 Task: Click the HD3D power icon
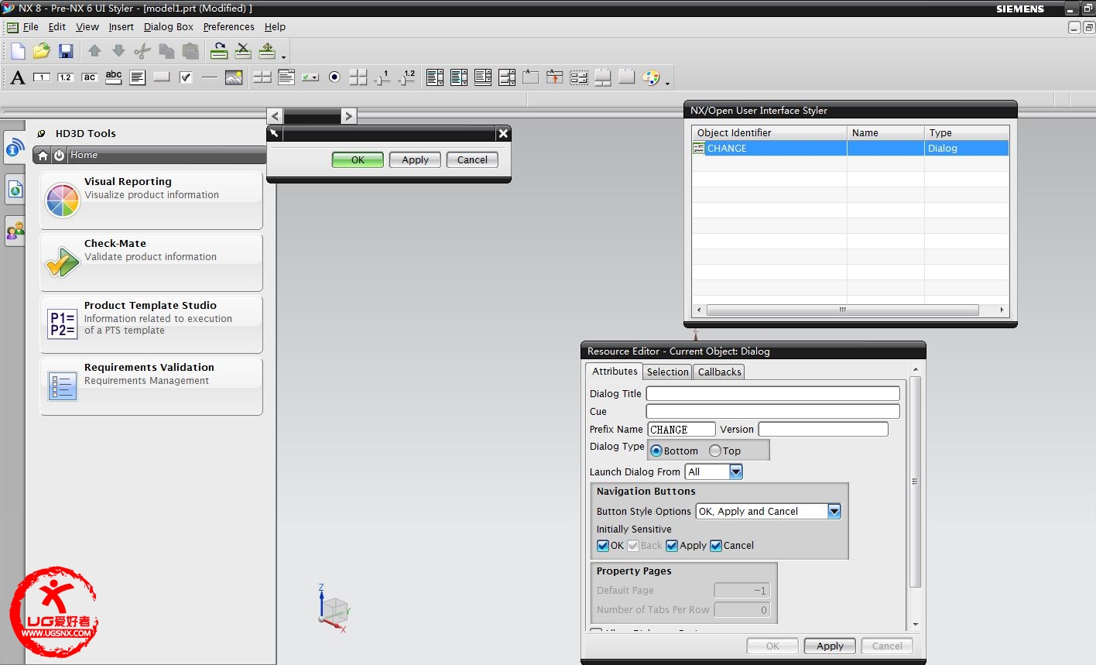click(59, 156)
